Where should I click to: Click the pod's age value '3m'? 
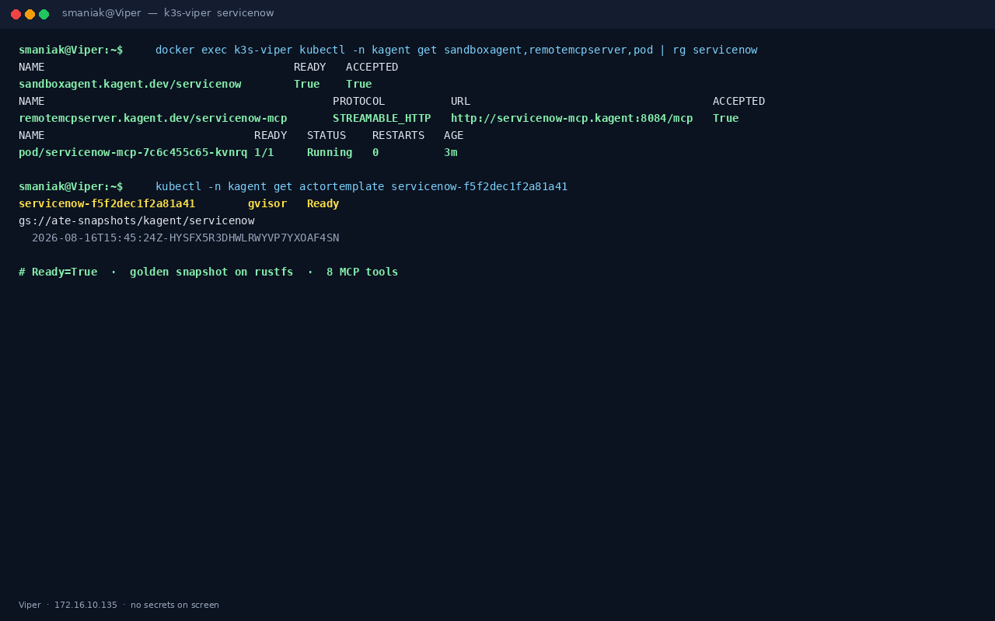pyautogui.click(x=451, y=152)
